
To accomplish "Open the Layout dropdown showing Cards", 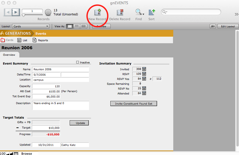I will (x=31, y=26).
